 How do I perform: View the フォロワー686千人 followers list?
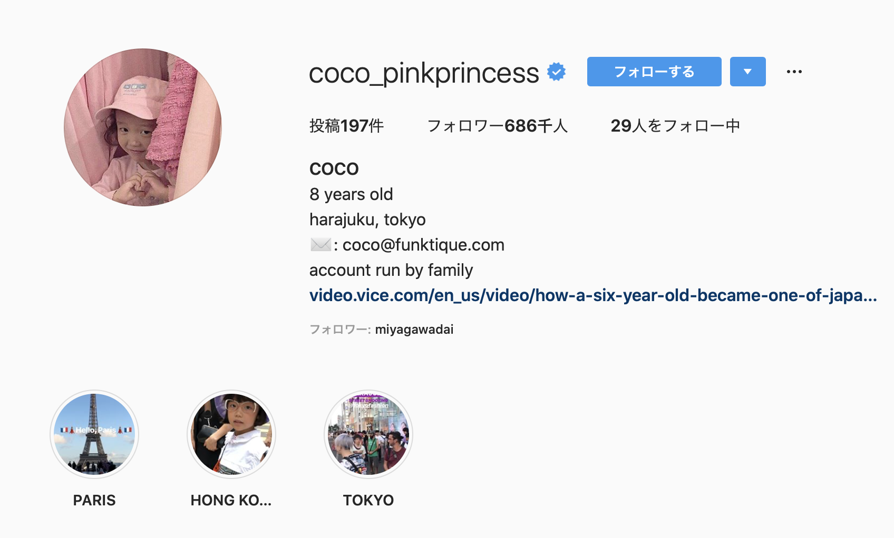tap(497, 126)
